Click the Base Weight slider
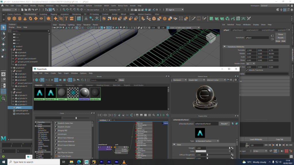 (x=218, y=148)
